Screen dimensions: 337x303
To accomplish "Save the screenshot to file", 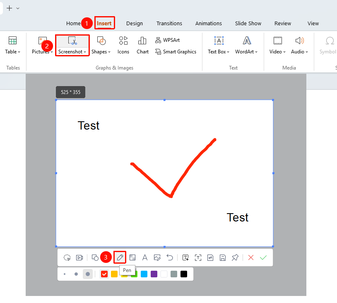I will pyautogui.click(x=223, y=257).
